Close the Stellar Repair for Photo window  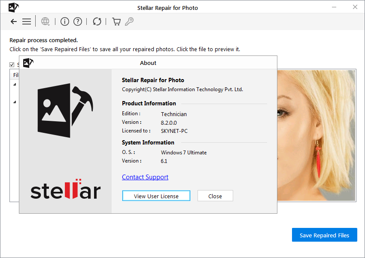(x=355, y=7)
